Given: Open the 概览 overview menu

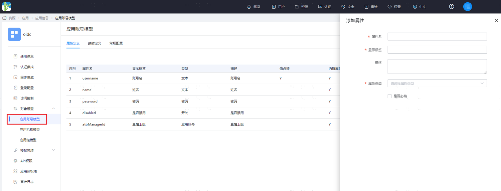Looking at the screenshot, I should click(x=253, y=7).
